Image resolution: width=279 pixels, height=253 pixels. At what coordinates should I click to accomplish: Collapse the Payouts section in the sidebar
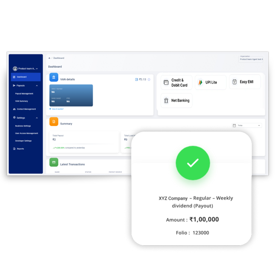[37, 86]
